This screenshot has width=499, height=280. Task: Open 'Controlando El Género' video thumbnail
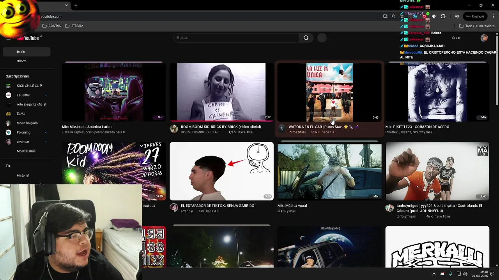[x=437, y=171]
